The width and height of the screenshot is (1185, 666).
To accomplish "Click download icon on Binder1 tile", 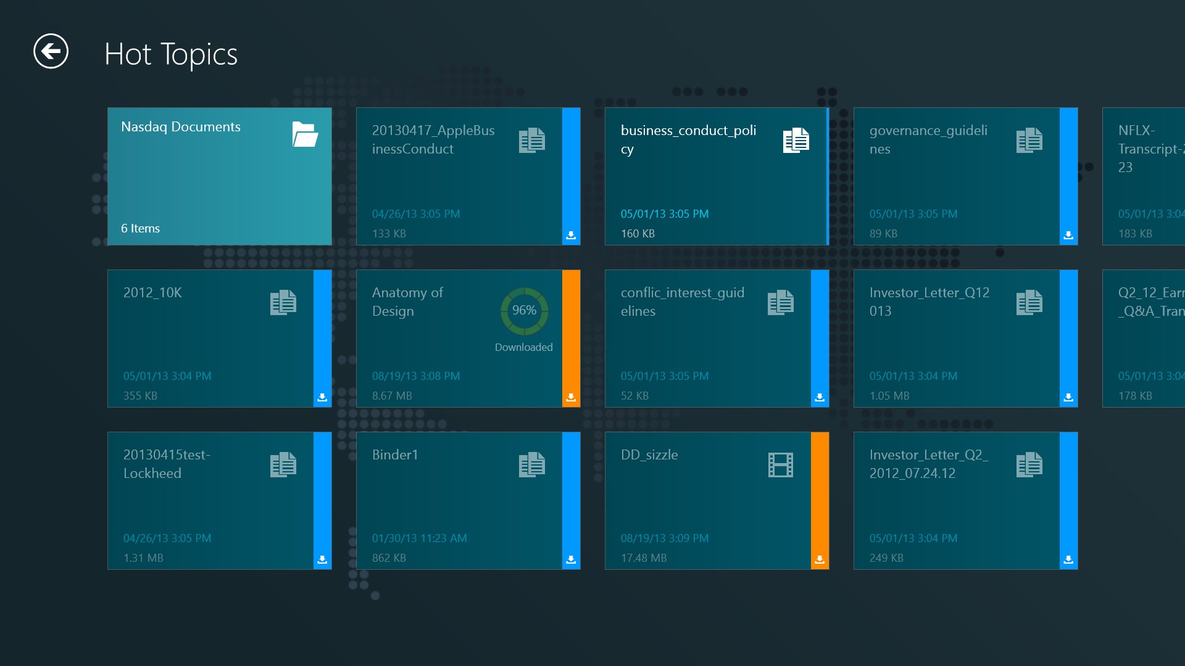I will [x=571, y=560].
